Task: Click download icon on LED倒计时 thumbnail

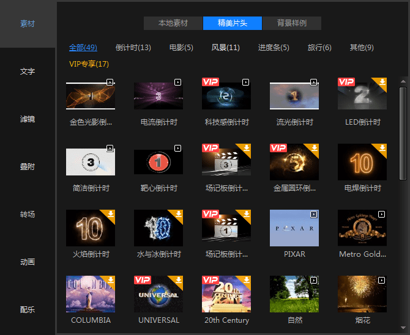Action: click(382, 81)
